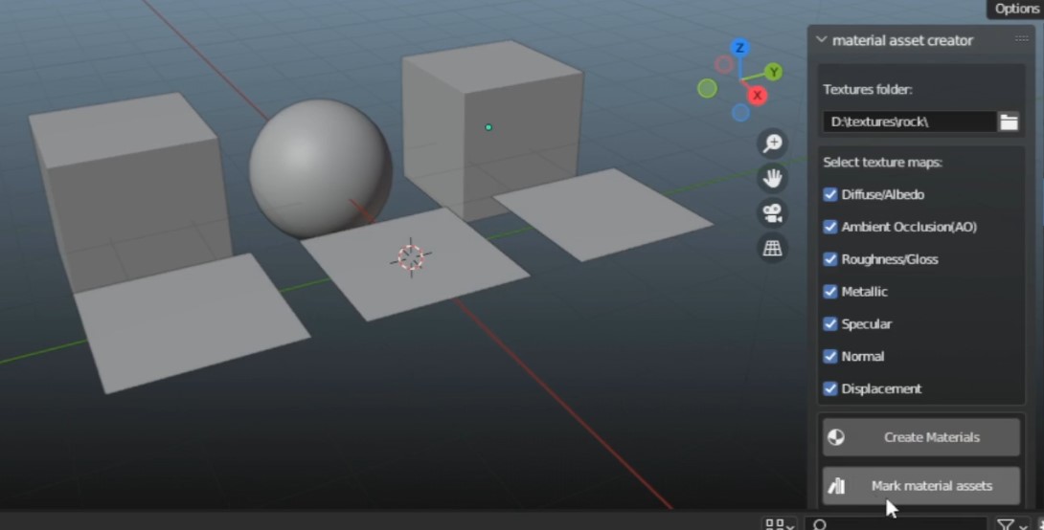
Task: Click the pan view hand icon
Action: [x=772, y=178]
